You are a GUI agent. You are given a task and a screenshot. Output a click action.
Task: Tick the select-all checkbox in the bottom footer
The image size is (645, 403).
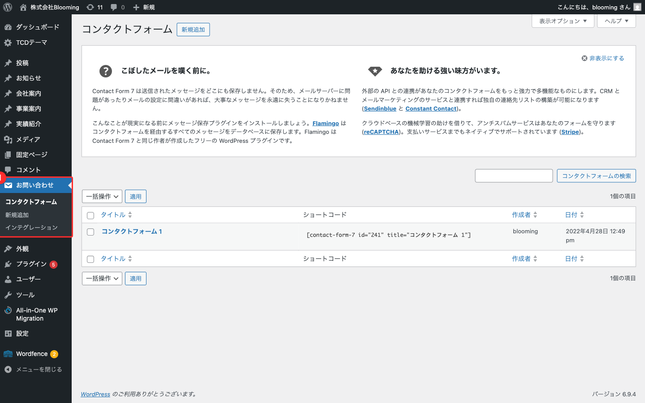tap(90, 259)
